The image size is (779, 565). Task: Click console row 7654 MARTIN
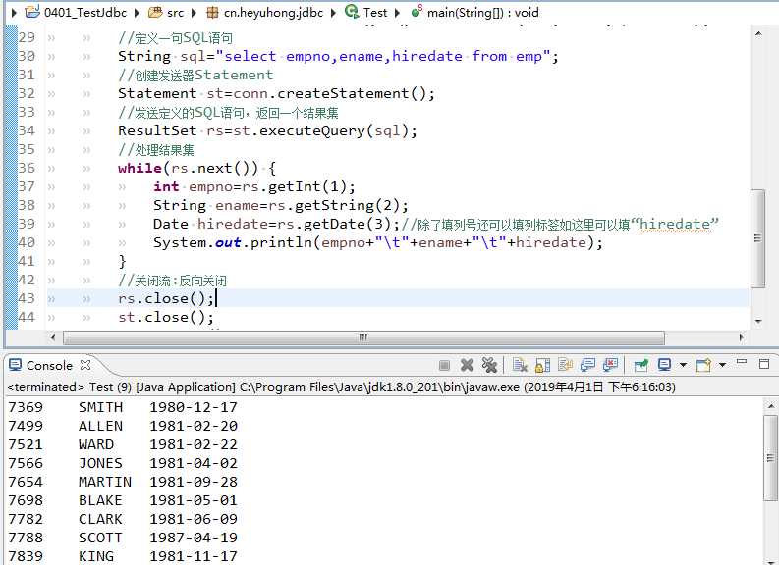click(x=123, y=482)
